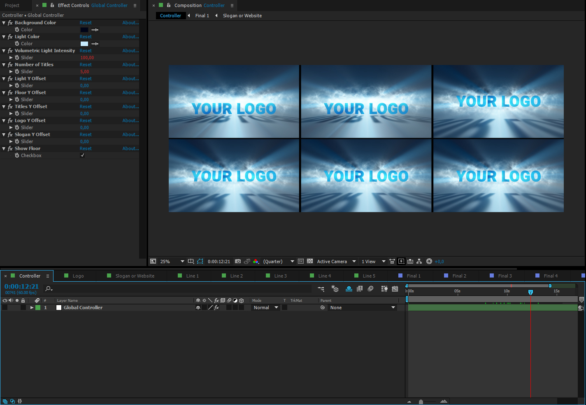586x405 pixels.
Task: Toggle Draft 3D in timeline
Action: pyautogui.click(x=335, y=289)
